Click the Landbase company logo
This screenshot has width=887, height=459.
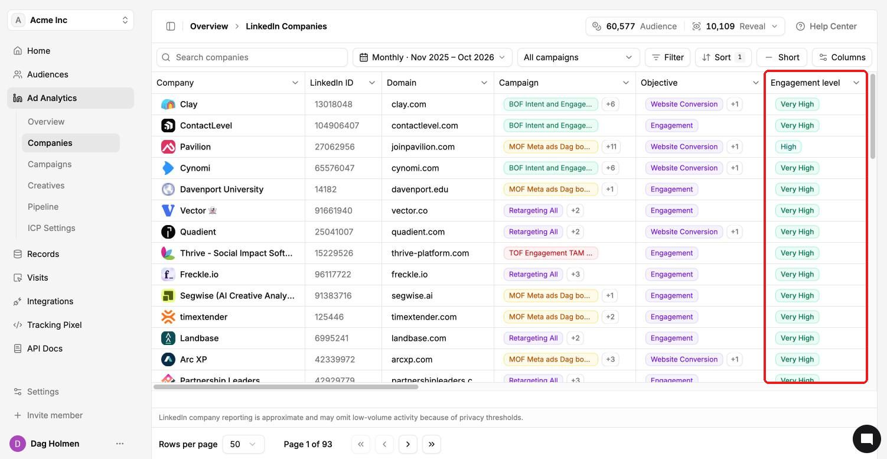[168, 338]
